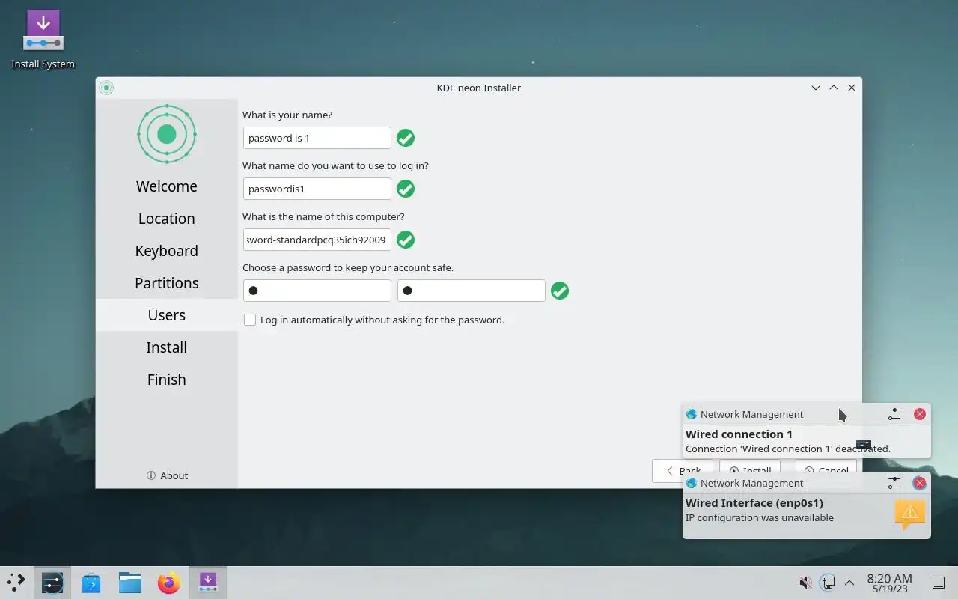Click the 'What is your name' field
The image size is (958, 599).
(x=317, y=138)
